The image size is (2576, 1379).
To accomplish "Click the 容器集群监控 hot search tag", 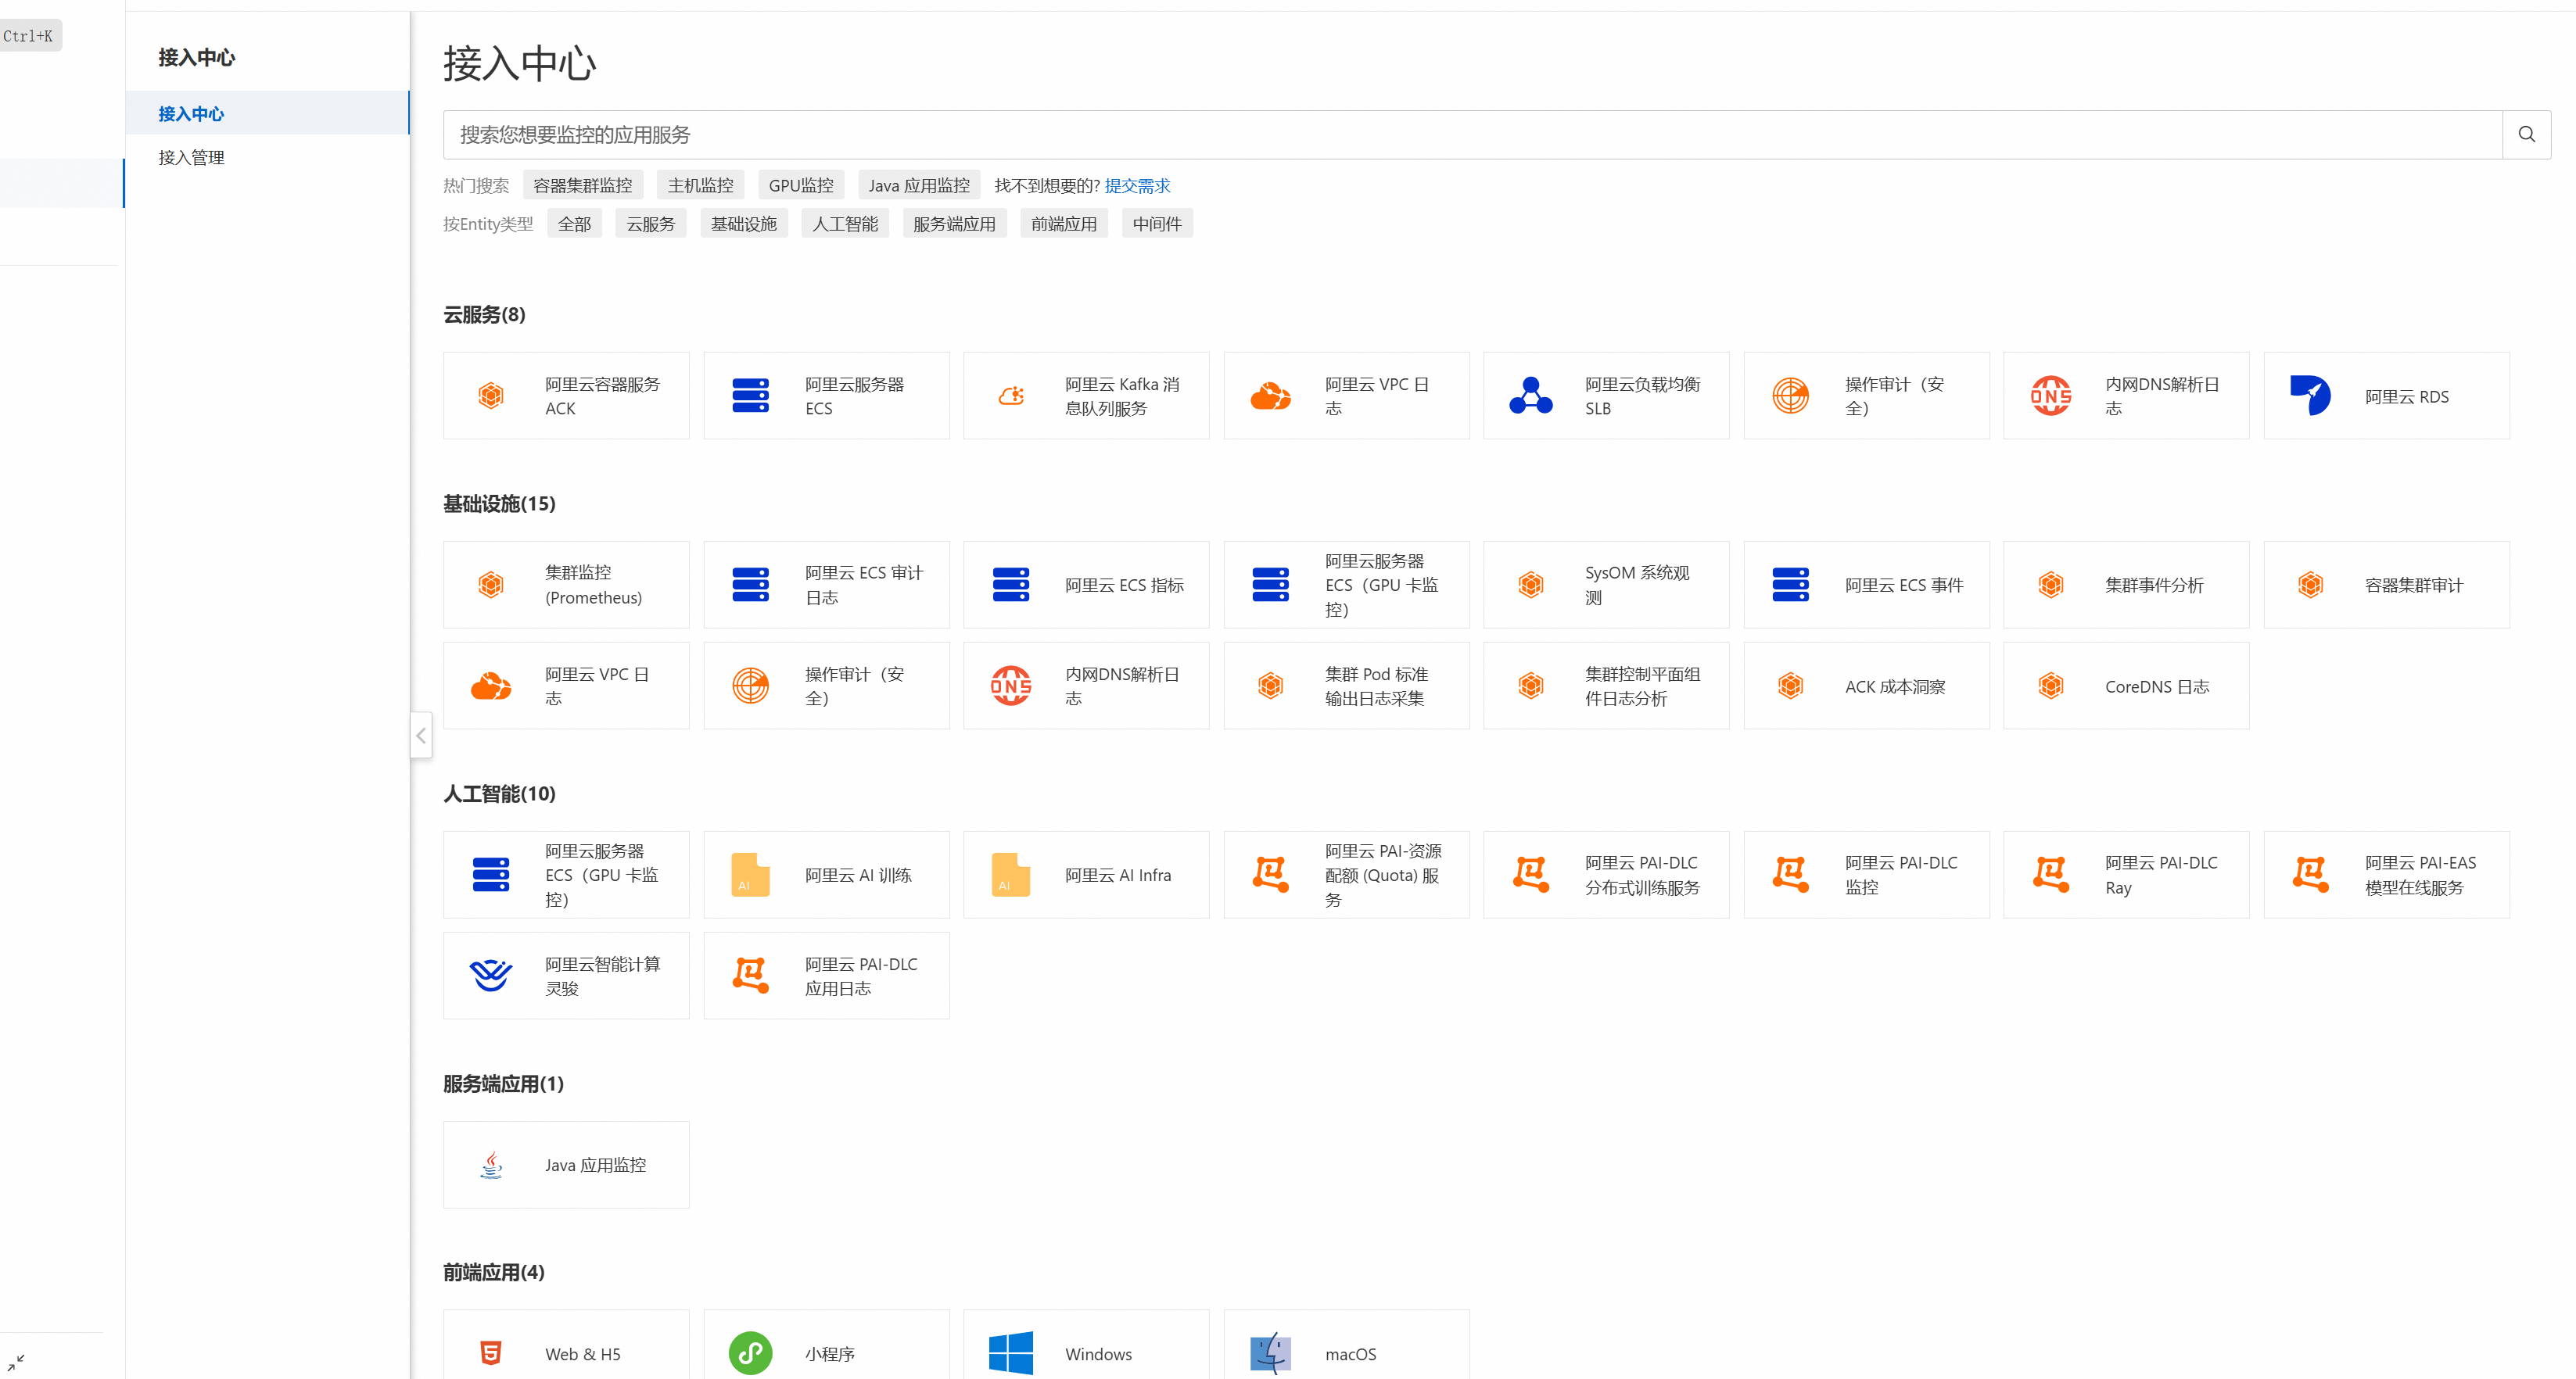I will [582, 185].
